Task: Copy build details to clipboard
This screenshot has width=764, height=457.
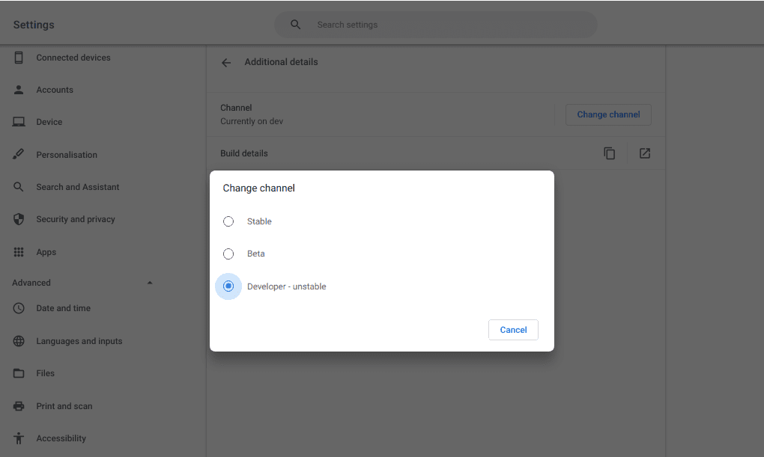Action: (x=609, y=153)
